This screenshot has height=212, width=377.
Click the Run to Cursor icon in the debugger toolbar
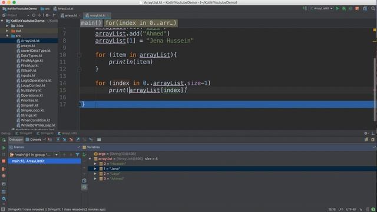point(91,140)
